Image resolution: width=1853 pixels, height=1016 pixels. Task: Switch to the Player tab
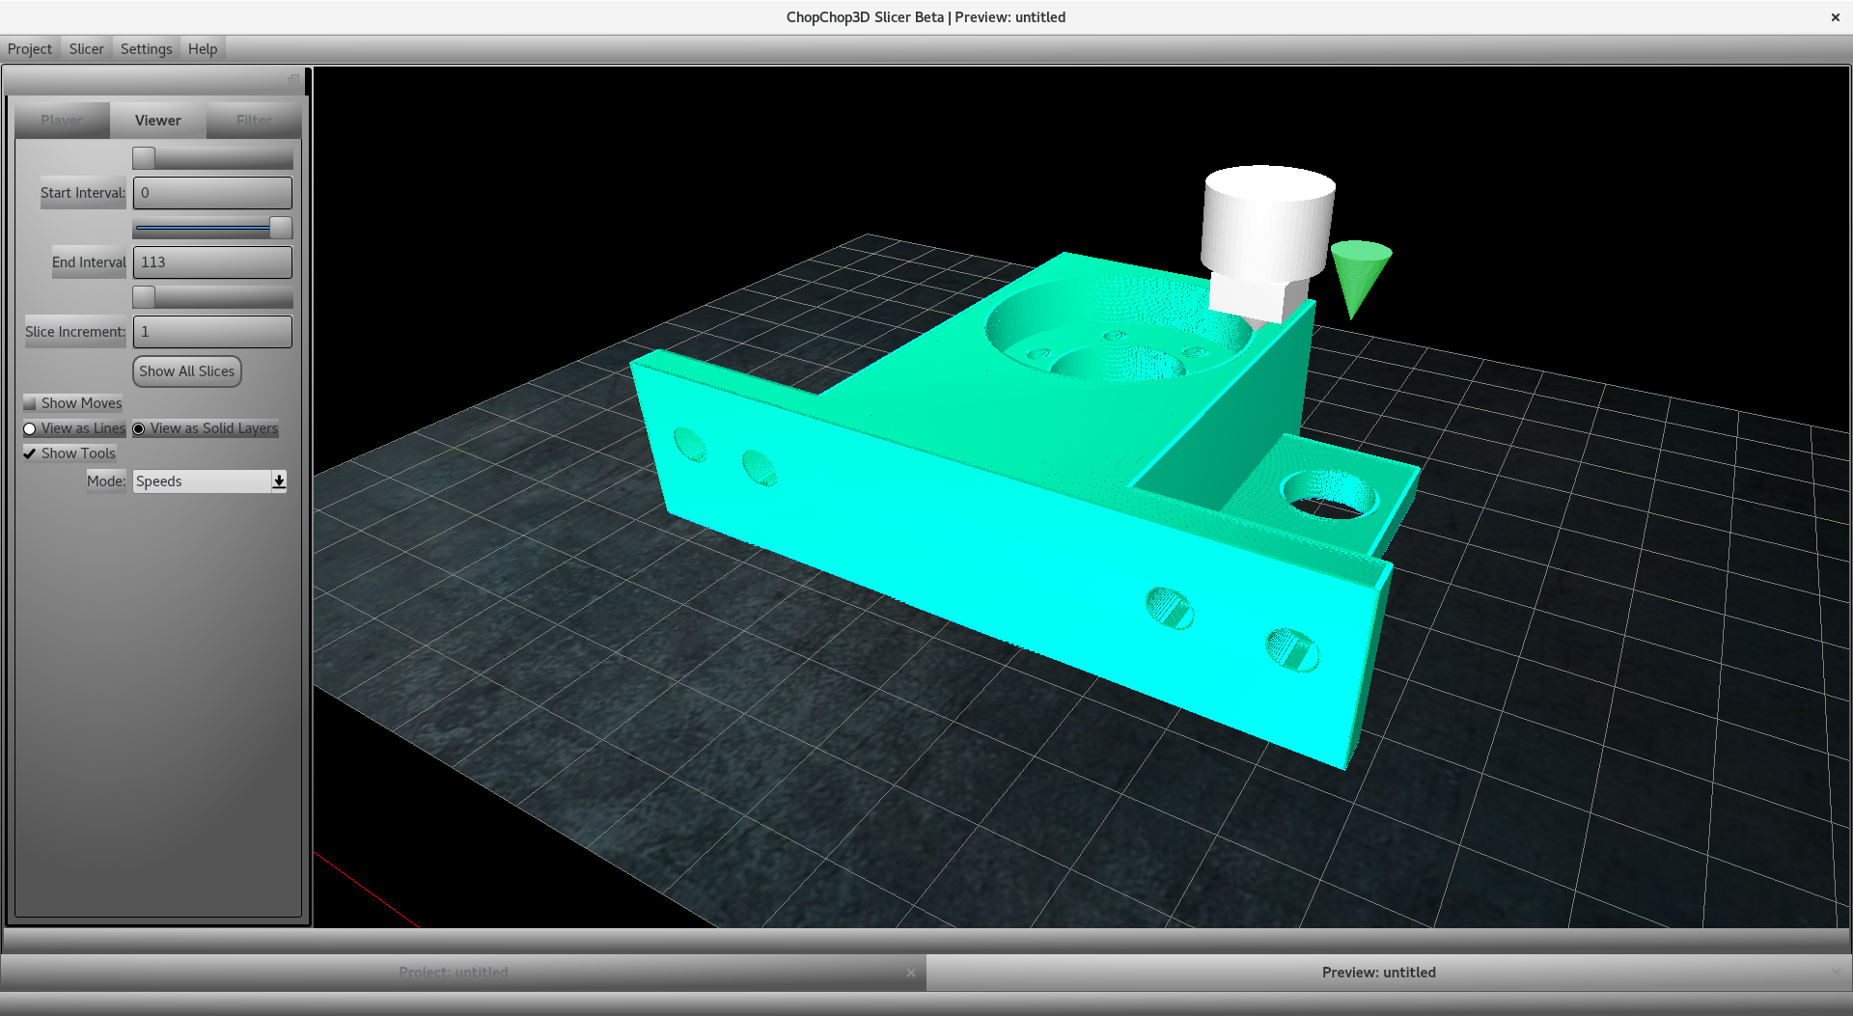click(62, 121)
